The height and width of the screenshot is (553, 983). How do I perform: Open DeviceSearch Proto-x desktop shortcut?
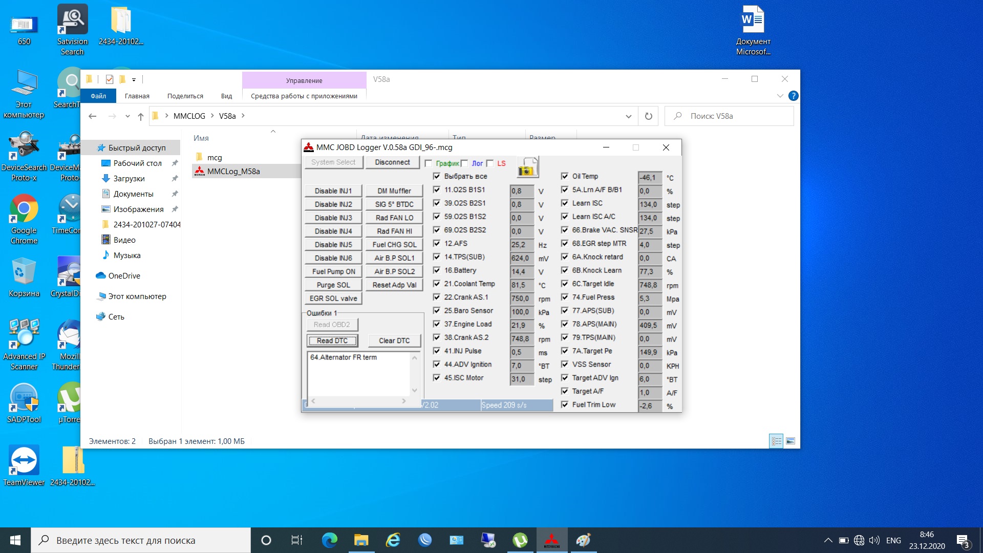[24, 157]
